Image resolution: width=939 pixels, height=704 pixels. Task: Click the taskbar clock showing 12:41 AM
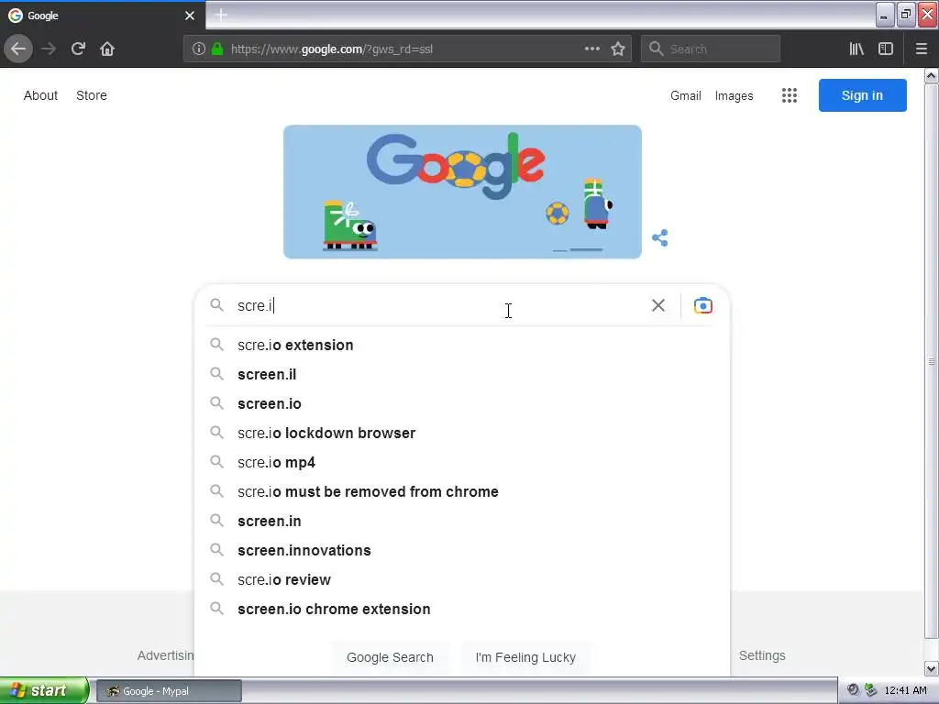point(905,690)
